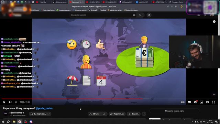
Task: Toggle theater mode view
Action: point(207,102)
